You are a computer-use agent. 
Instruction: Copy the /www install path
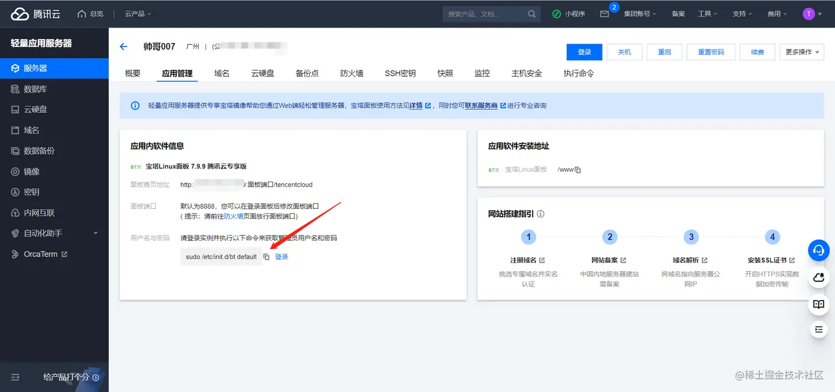click(578, 170)
